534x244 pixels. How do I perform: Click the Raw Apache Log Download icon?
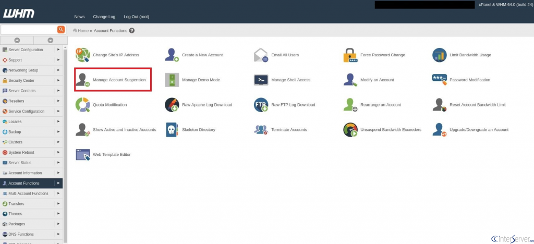[172, 105]
